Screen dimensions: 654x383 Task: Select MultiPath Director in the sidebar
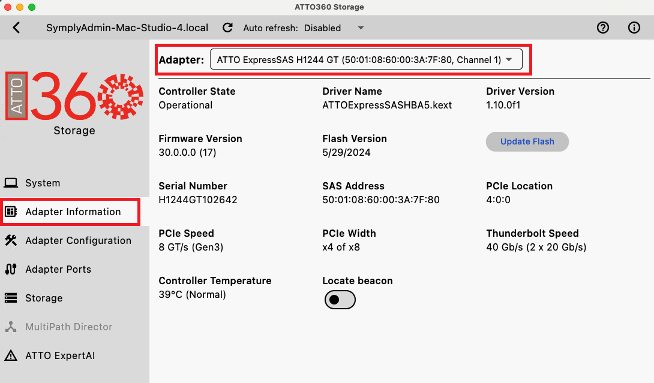[x=69, y=327]
